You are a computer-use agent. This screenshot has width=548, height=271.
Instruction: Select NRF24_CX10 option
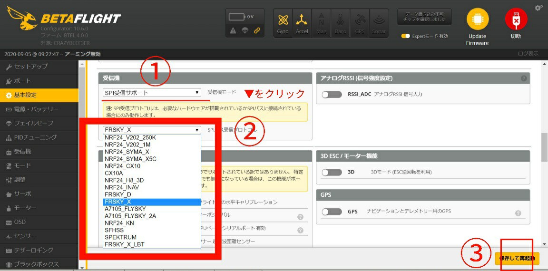click(x=152, y=166)
